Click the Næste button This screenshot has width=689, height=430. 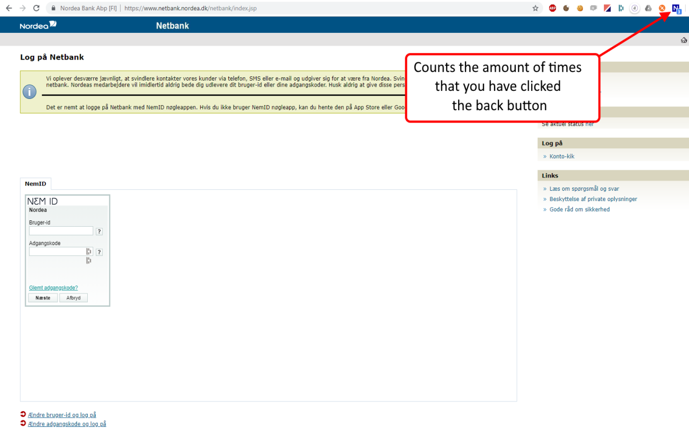point(43,298)
